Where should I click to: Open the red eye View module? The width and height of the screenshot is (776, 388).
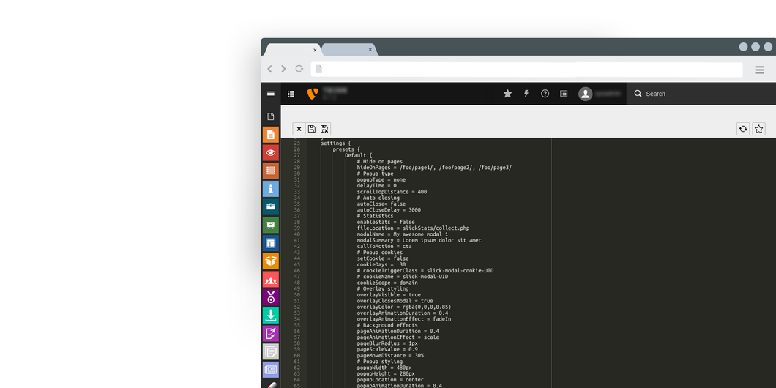(271, 153)
